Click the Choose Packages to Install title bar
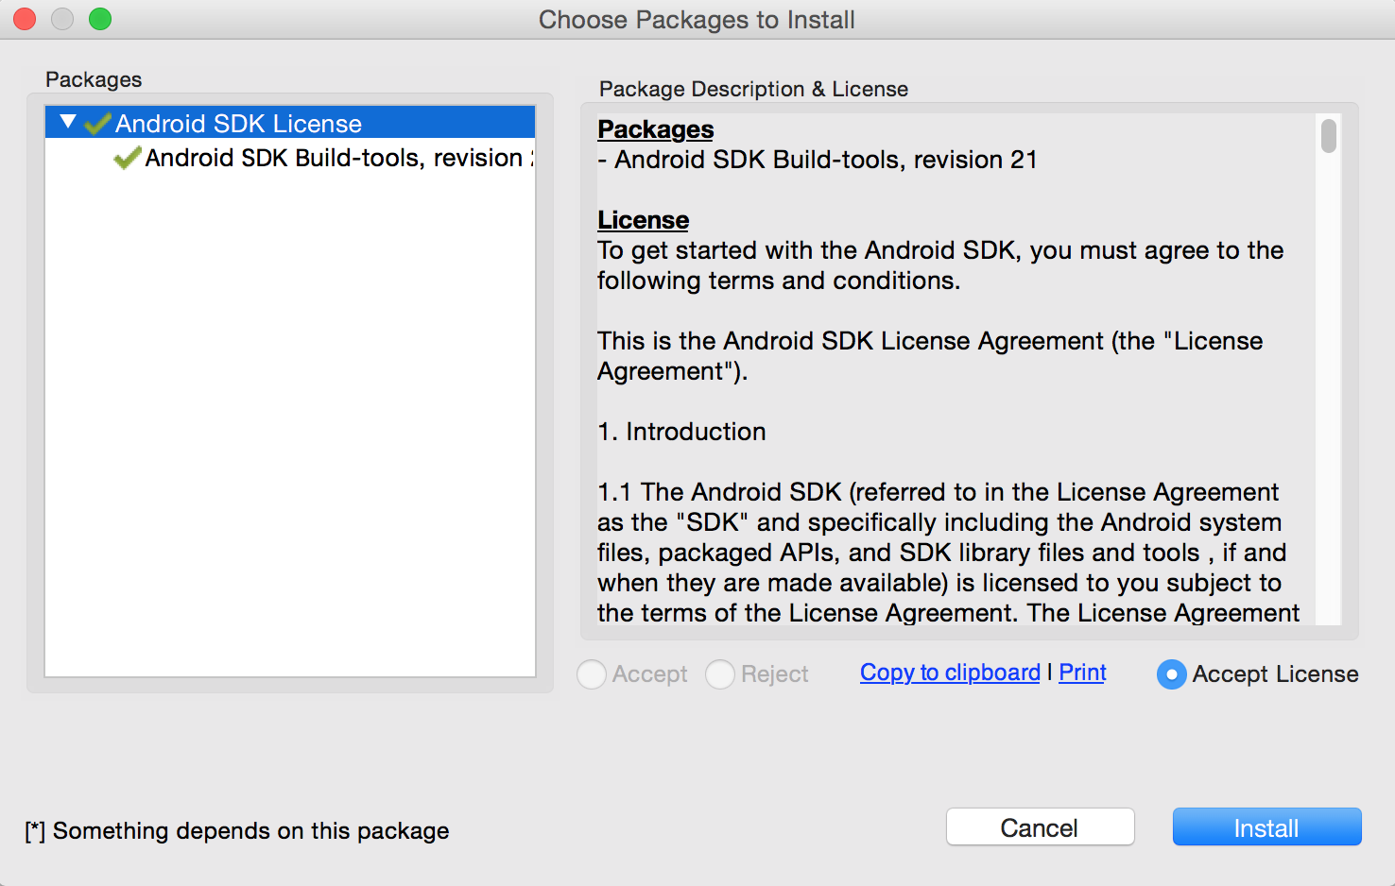Viewport: 1395px width, 886px height. (x=697, y=19)
